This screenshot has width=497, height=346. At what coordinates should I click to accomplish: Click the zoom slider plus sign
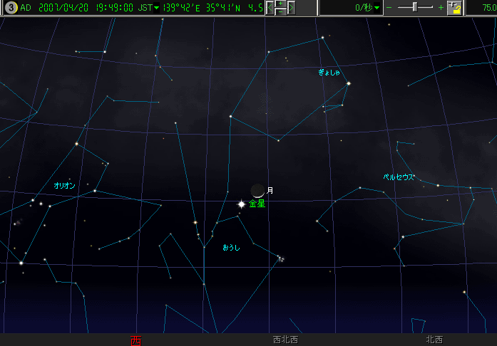point(441,8)
